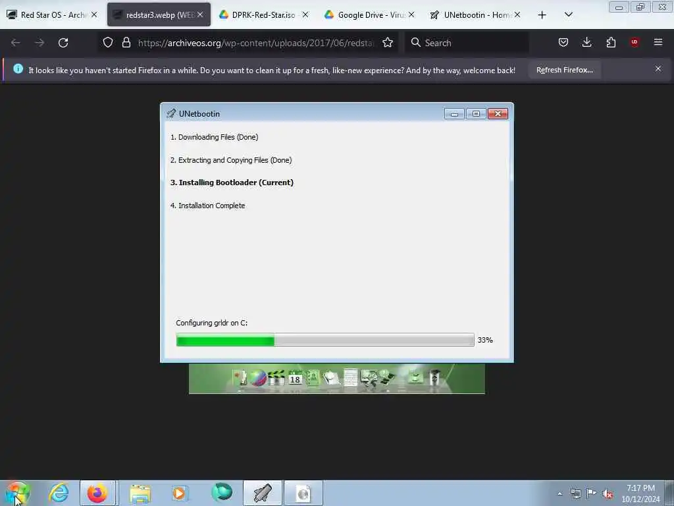Screen dimensions: 674x506
Task: Open the Save to Pocket button
Action: point(563,42)
